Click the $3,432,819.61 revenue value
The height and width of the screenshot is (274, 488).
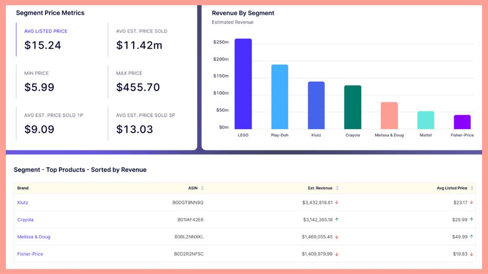(x=318, y=202)
